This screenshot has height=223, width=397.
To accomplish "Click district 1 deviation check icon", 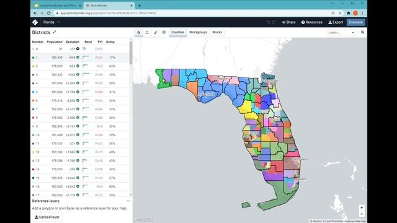I will pyautogui.click(x=78, y=58).
